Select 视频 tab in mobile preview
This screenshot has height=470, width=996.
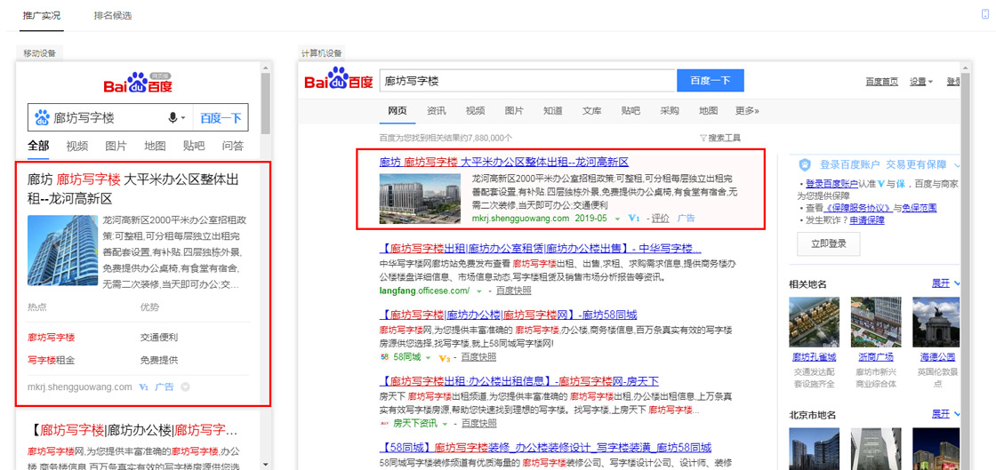pos(76,146)
